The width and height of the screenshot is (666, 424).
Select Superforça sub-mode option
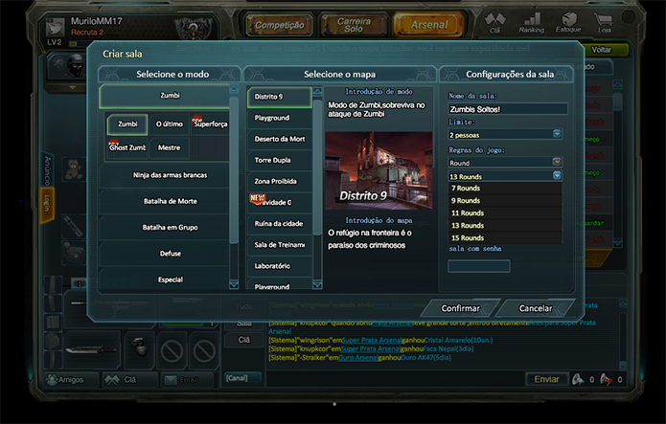click(x=210, y=123)
